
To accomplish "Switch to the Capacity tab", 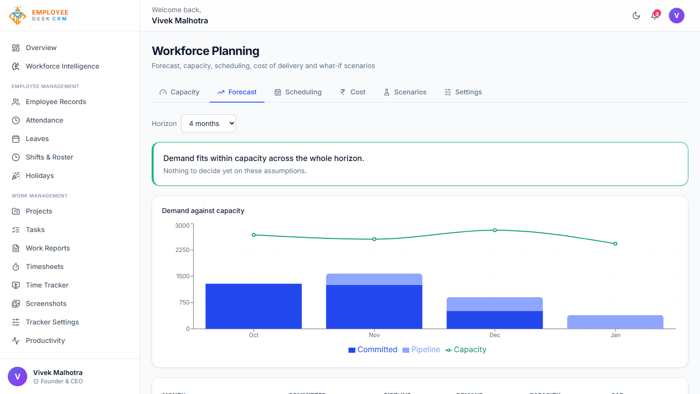I will [x=179, y=92].
